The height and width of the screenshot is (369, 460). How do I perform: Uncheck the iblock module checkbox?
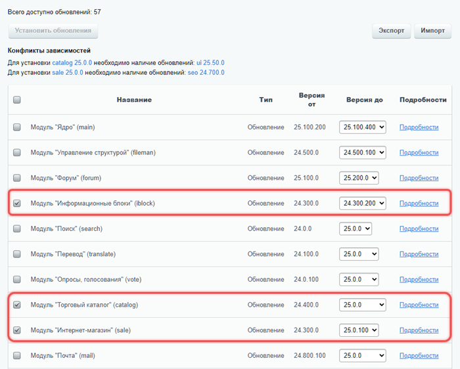point(17,203)
